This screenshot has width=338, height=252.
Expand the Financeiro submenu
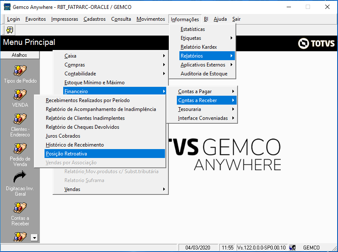coord(115,91)
